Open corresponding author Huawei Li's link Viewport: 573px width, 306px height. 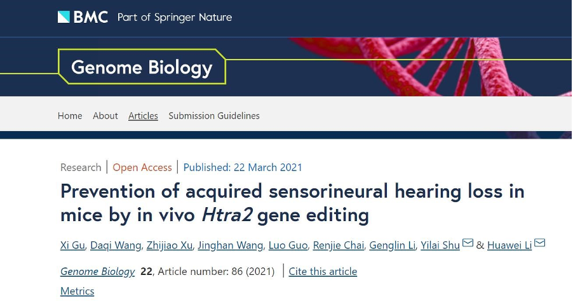click(x=510, y=245)
